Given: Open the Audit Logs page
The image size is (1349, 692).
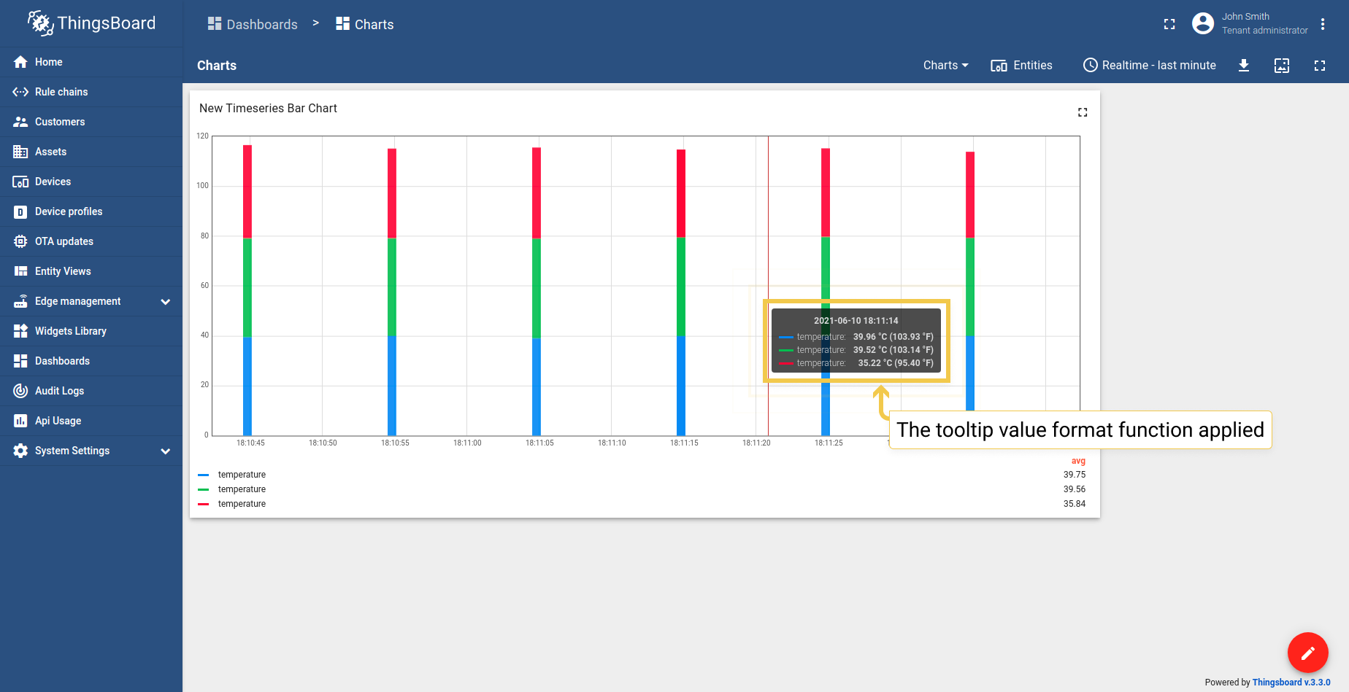Looking at the screenshot, I should (x=58, y=391).
